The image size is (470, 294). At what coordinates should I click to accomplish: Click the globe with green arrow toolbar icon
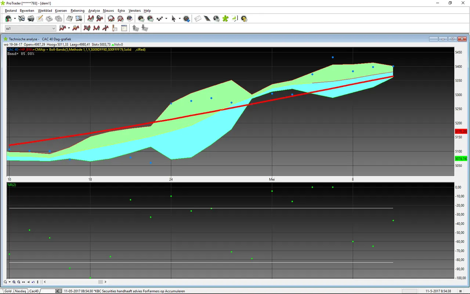8,18
